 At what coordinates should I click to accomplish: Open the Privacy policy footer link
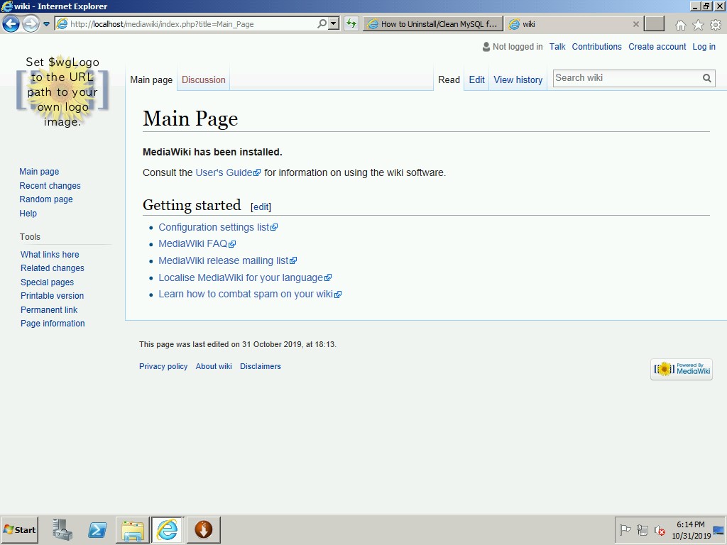tap(163, 366)
